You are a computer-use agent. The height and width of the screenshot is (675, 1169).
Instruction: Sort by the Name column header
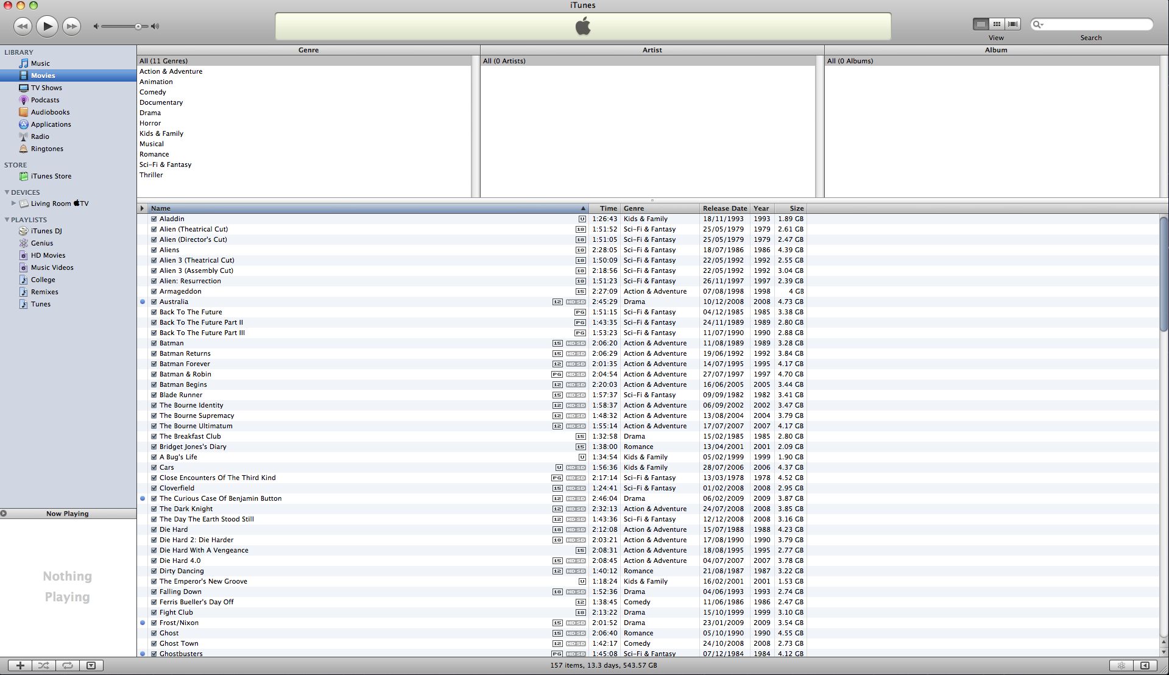point(369,208)
